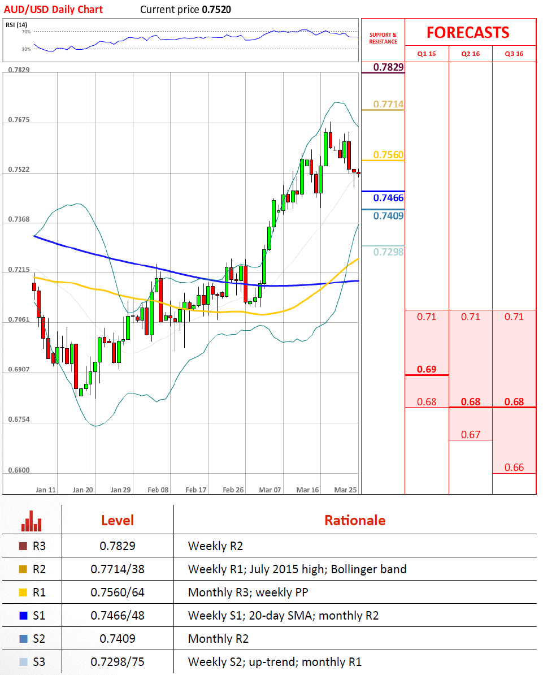Select the 0.7714/38 level cell
The width and height of the screenshot is (543, 675).
(118, 569)
